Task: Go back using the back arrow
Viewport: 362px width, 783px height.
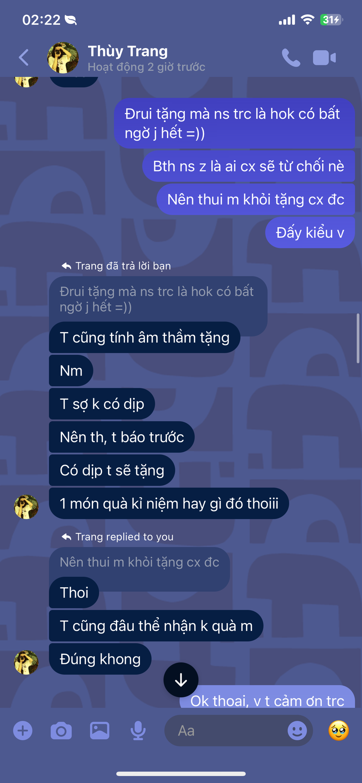Action: point(24,58)
